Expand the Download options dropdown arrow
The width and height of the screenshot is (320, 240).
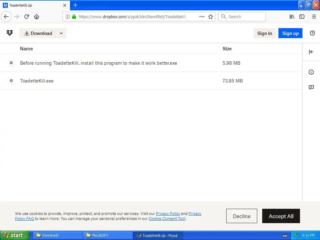[x=61, y=33]
